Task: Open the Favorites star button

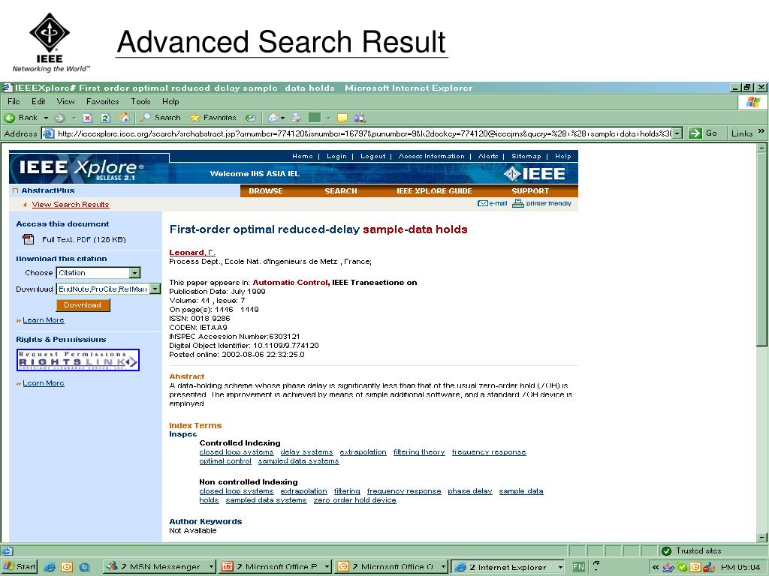Action: click(x=195, y=118)
